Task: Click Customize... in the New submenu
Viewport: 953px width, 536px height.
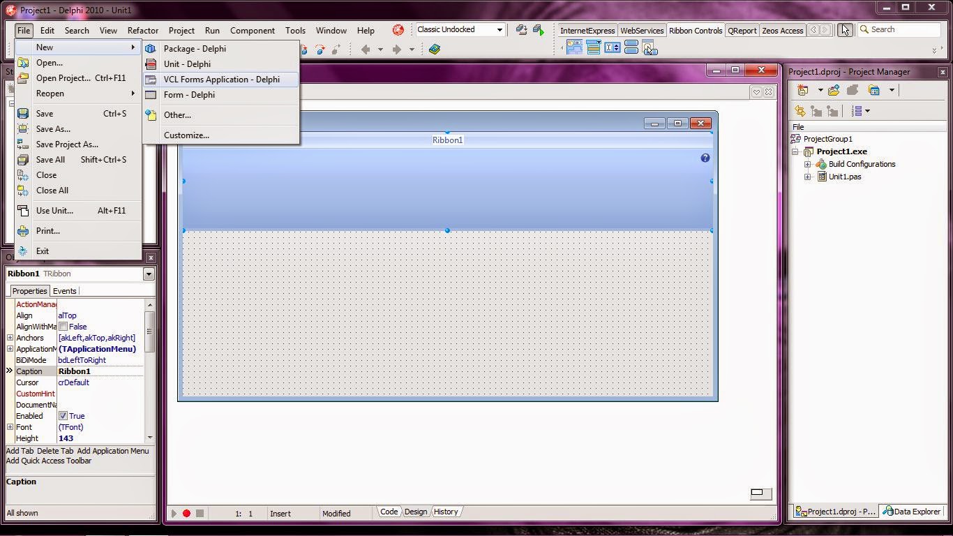Action: (x=221, y=135)
